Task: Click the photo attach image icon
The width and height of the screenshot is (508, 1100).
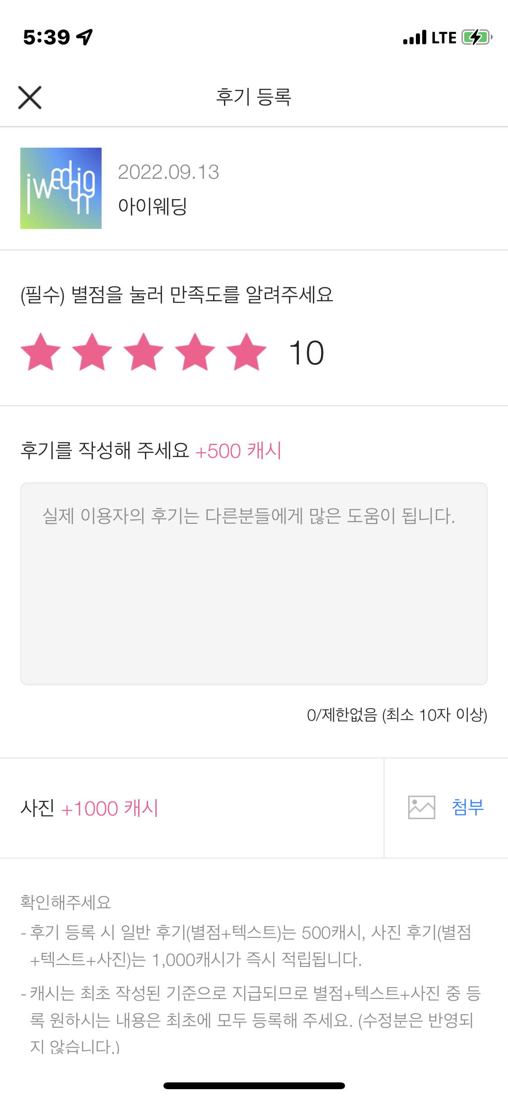Action: click(x=421, y=807)
